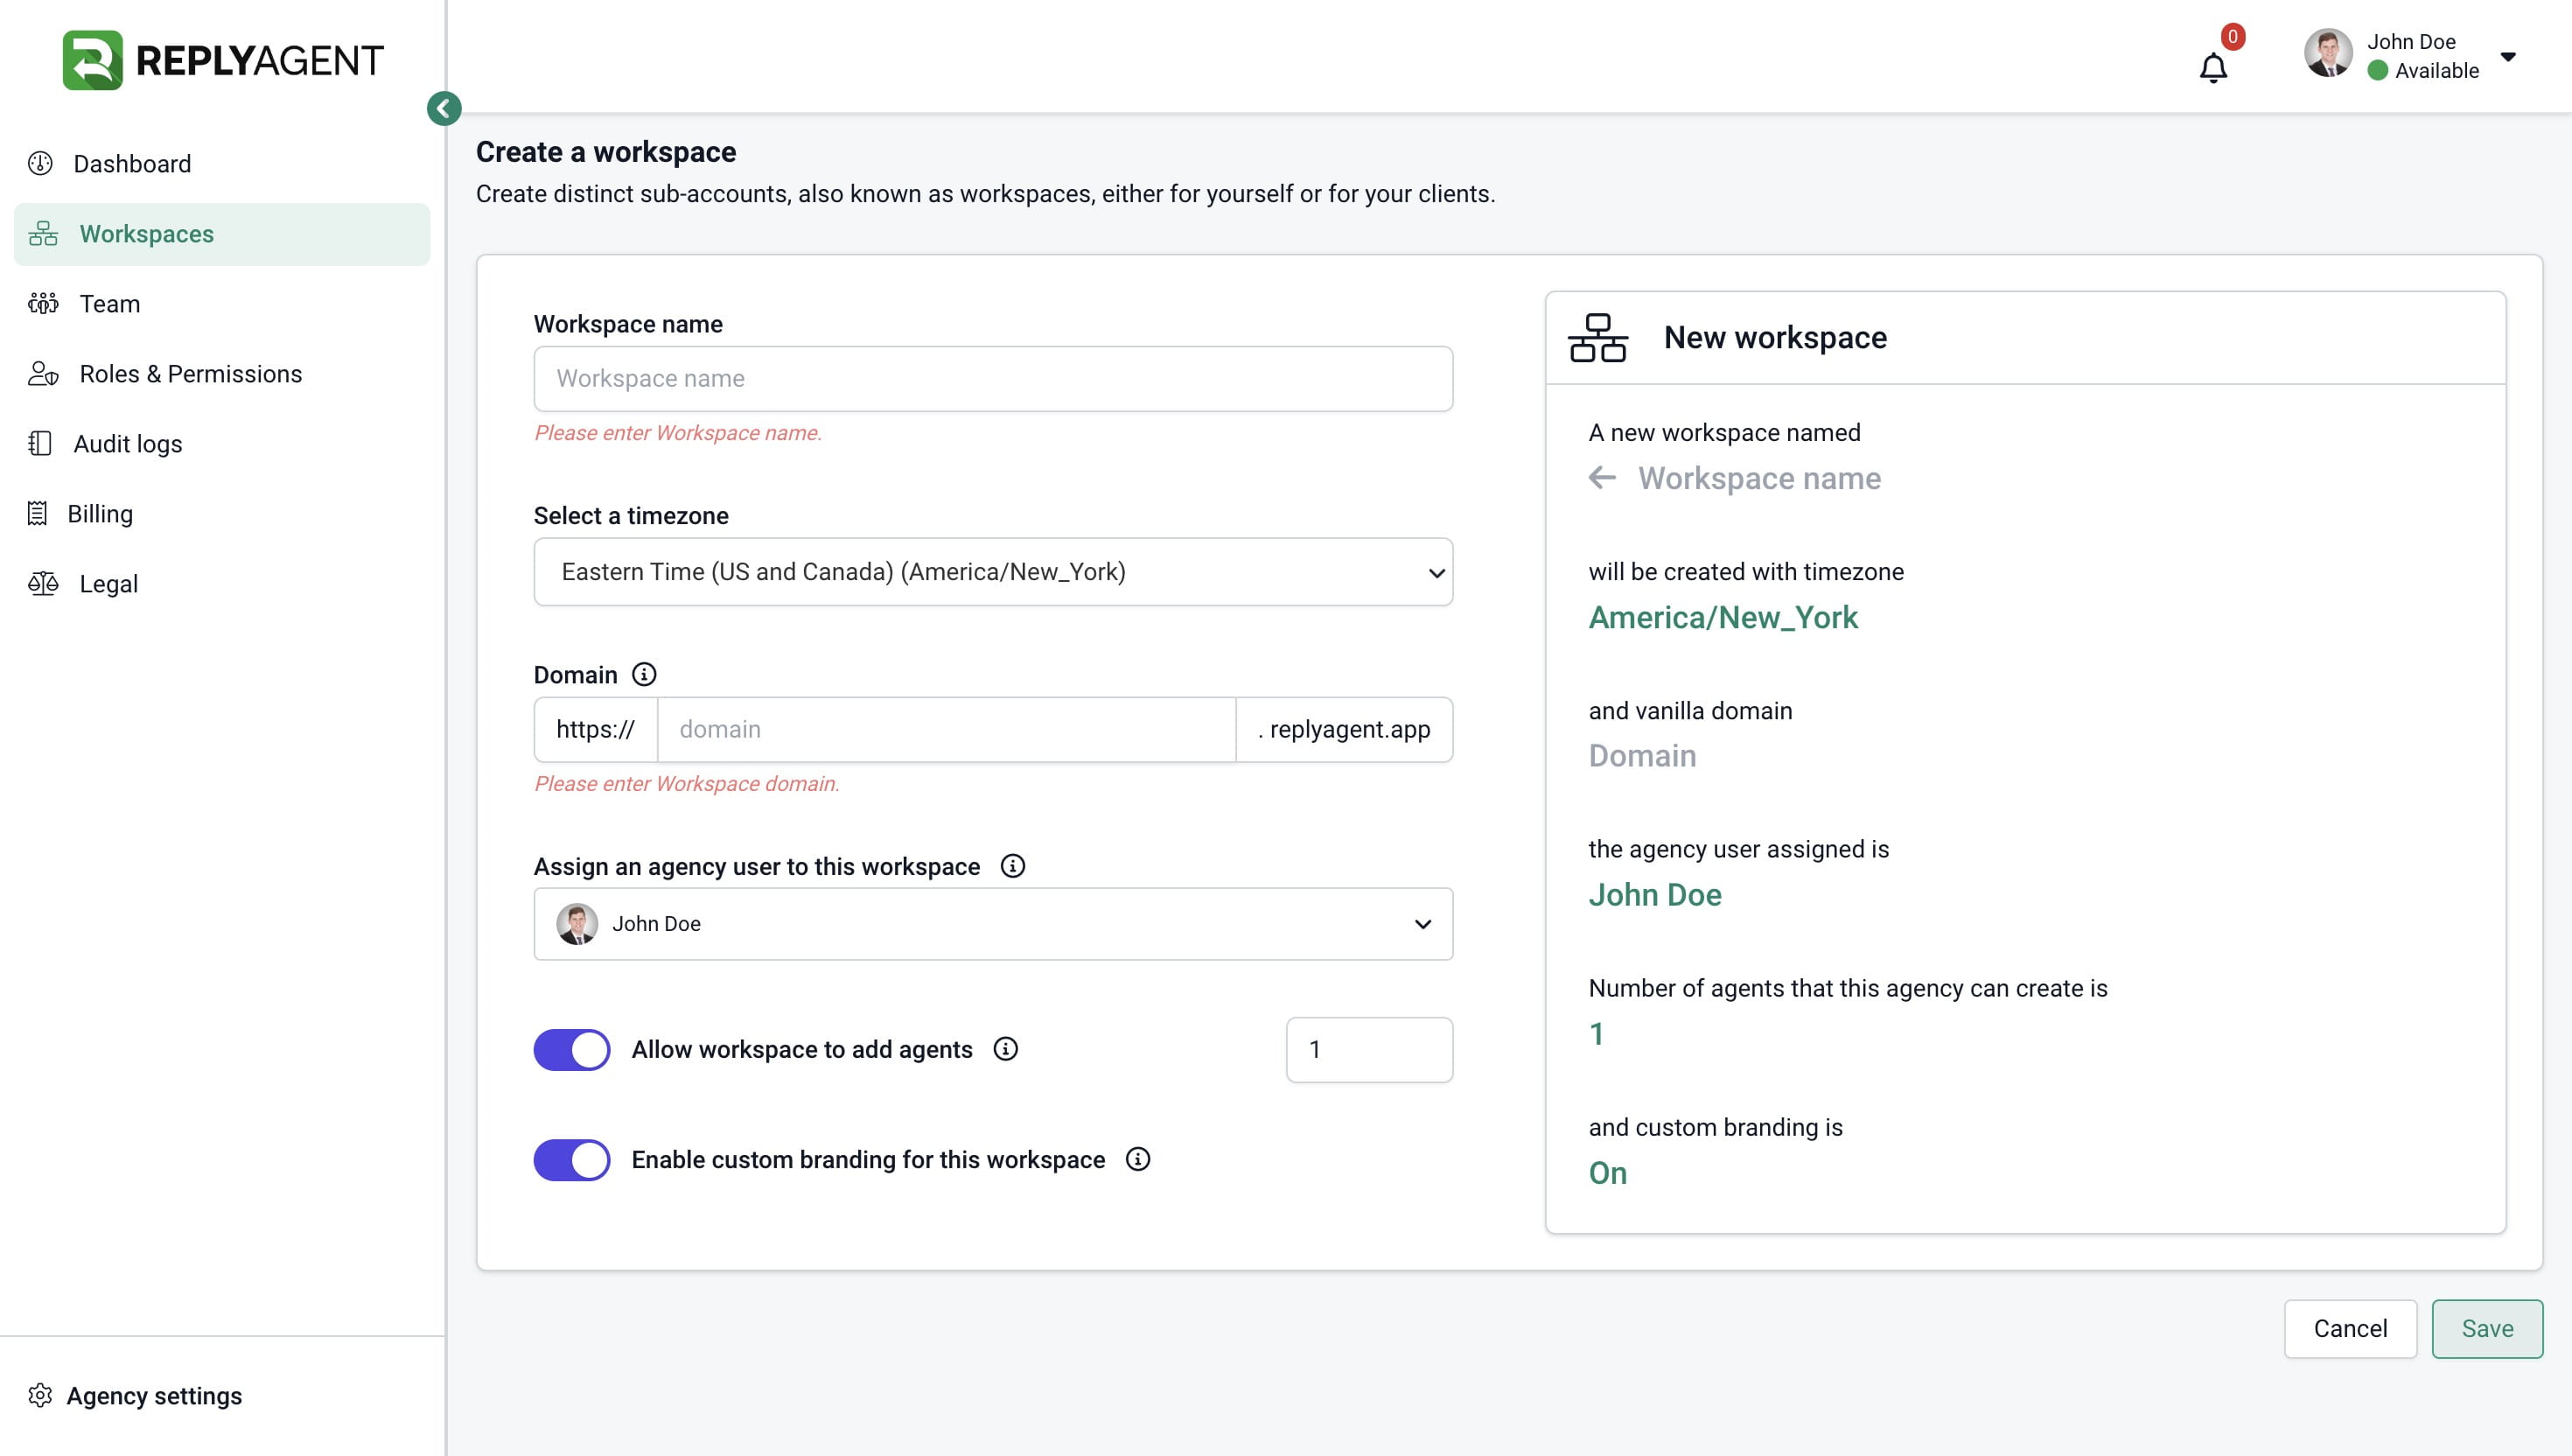
Task: Collapse sidebar with green arrow button
Action: [444, 108]
